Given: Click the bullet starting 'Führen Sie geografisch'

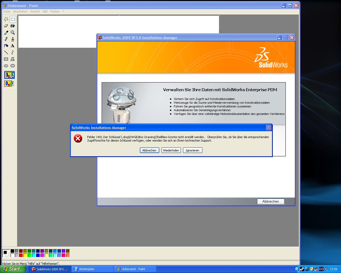Looking at the screenshot, I should [212, 106].
